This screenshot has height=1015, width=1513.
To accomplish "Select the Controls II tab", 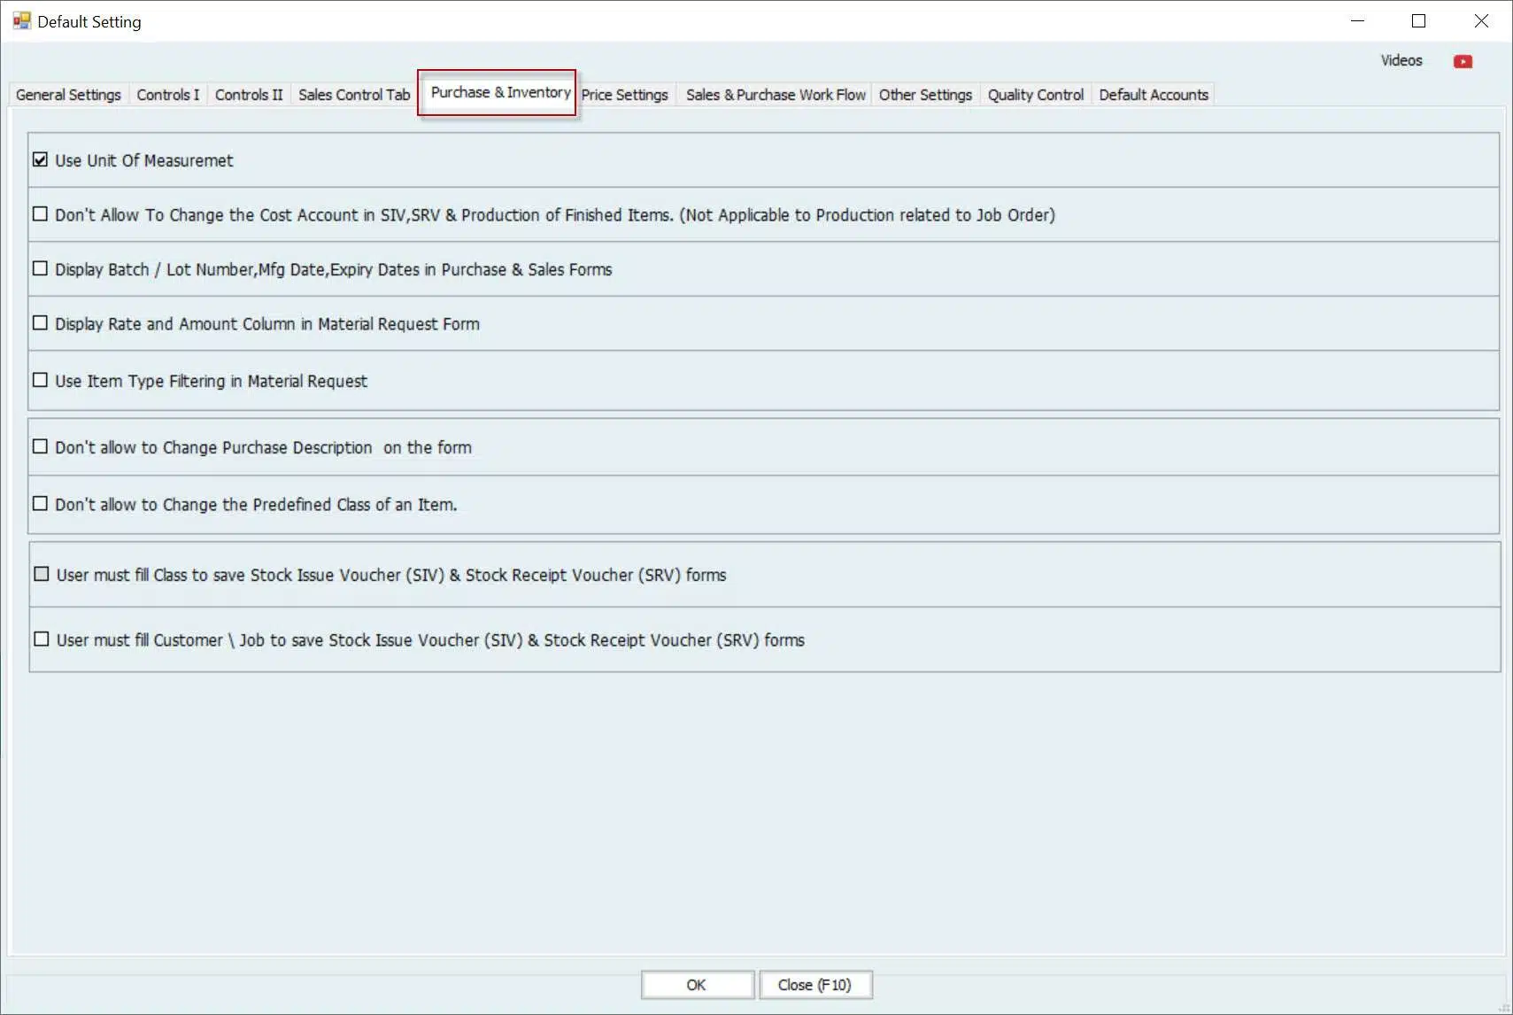I will [249, 95].
